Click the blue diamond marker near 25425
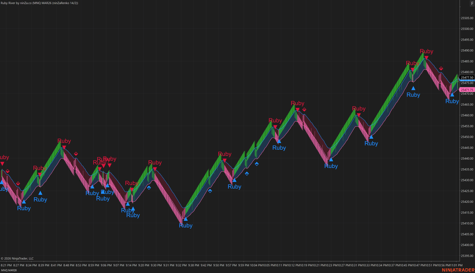Screen dimensions: 475x273 pyautogui.click(x=210, y=191)
